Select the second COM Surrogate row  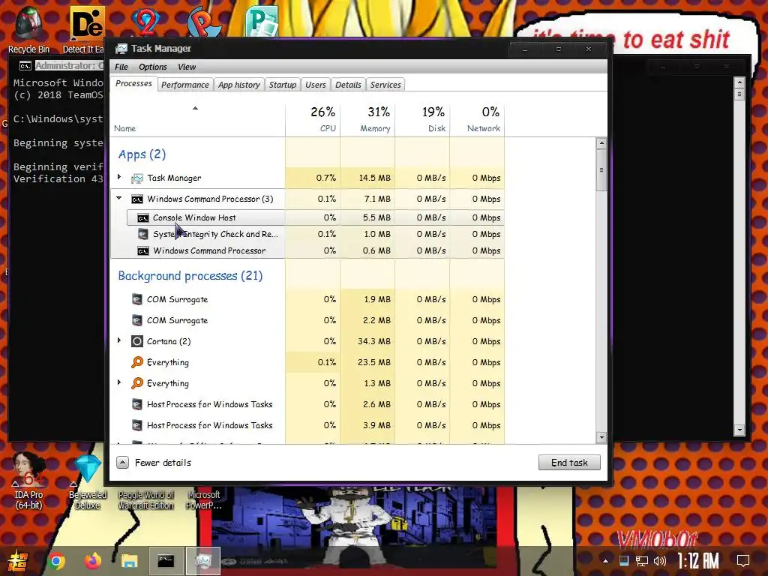coord(307,320)
